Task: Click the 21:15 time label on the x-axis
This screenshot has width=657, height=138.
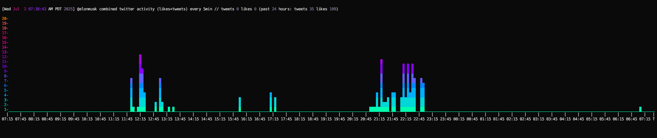Action: coord(379,119)
